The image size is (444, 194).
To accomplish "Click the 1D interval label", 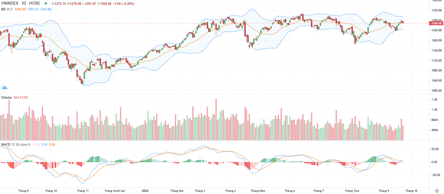I will click(x=24, y=3).
